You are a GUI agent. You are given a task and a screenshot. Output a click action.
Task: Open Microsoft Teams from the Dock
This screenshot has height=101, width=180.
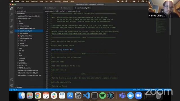pyautogui.click(x=122, y=95)
